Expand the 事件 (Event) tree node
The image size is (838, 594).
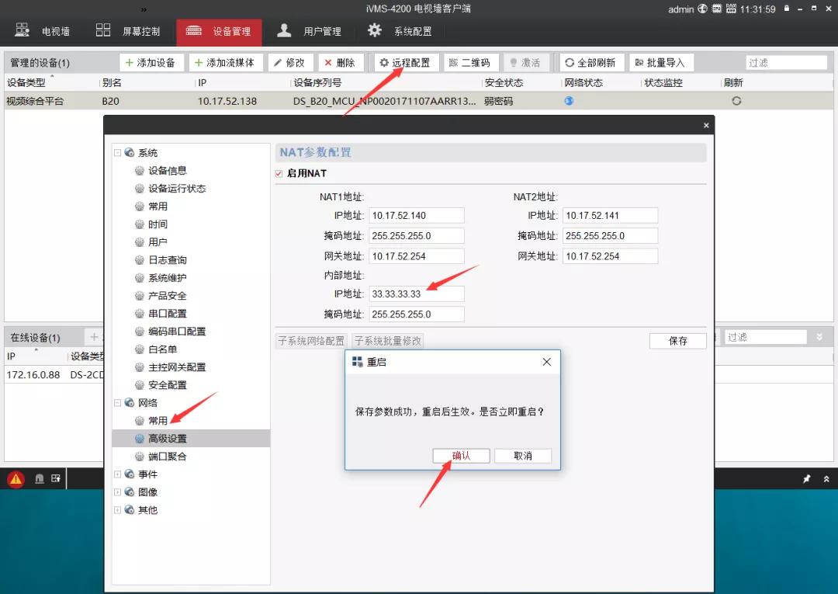pos(118,474)
